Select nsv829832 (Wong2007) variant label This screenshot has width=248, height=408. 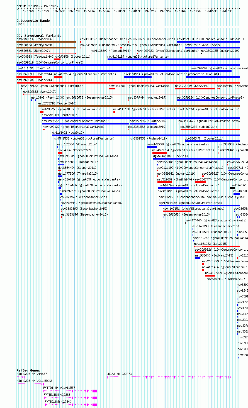click(x=40, y=92)
